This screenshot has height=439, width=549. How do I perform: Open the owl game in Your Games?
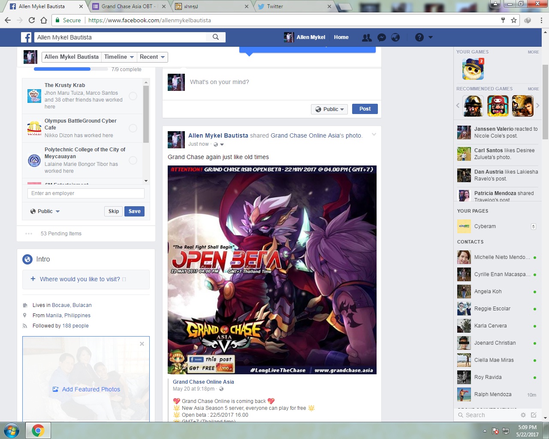(473, 69)
